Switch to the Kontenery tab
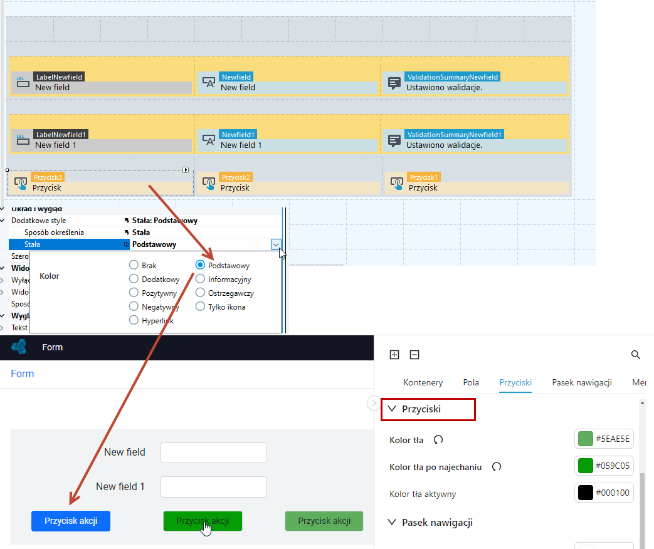This screenshot has height=549, width=654. [423, 383]
